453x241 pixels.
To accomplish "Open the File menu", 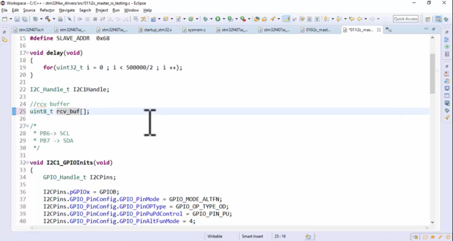I will click(4, 10).
